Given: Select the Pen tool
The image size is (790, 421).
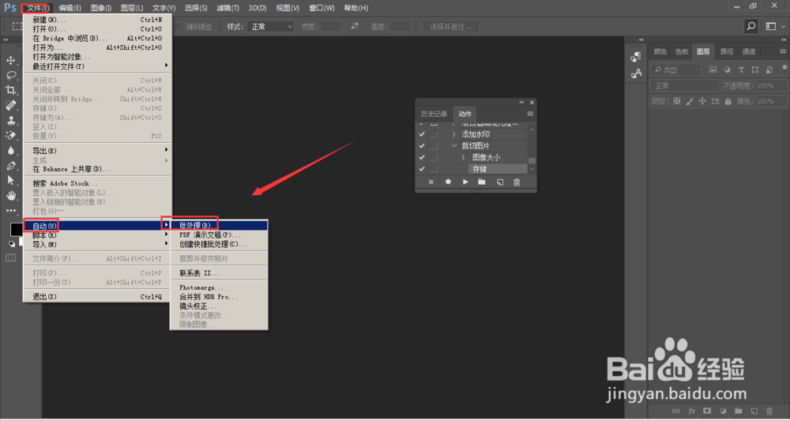Looking at the screenshot, I should click(10, 166).
